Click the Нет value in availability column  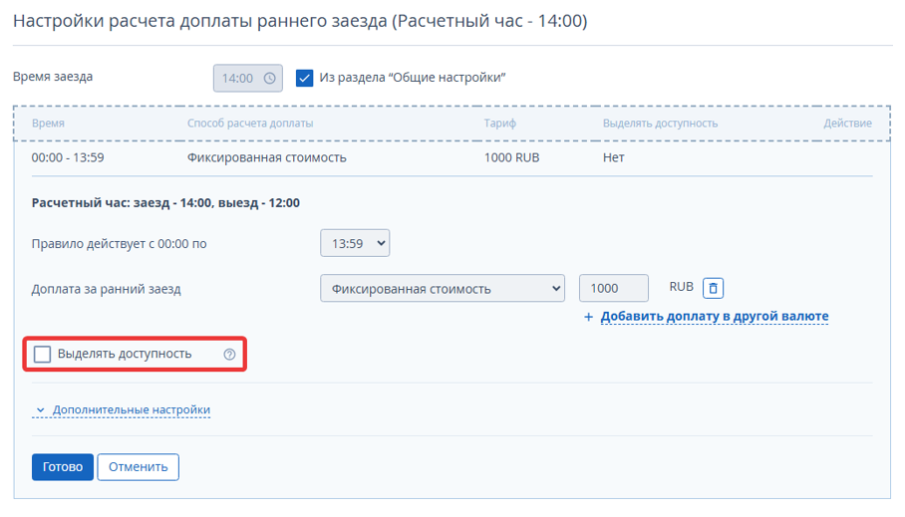[614, 157]
